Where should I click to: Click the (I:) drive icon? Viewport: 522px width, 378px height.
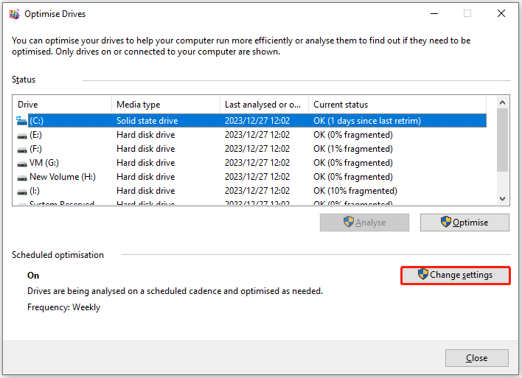[21, 191]
